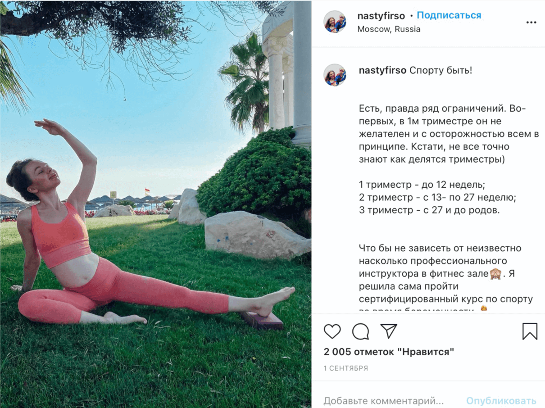Follow the account via Подписаться

[x=449, y=15]
